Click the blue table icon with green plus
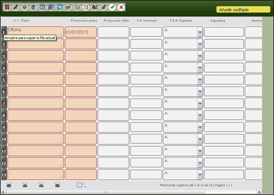 pos(60,7)
